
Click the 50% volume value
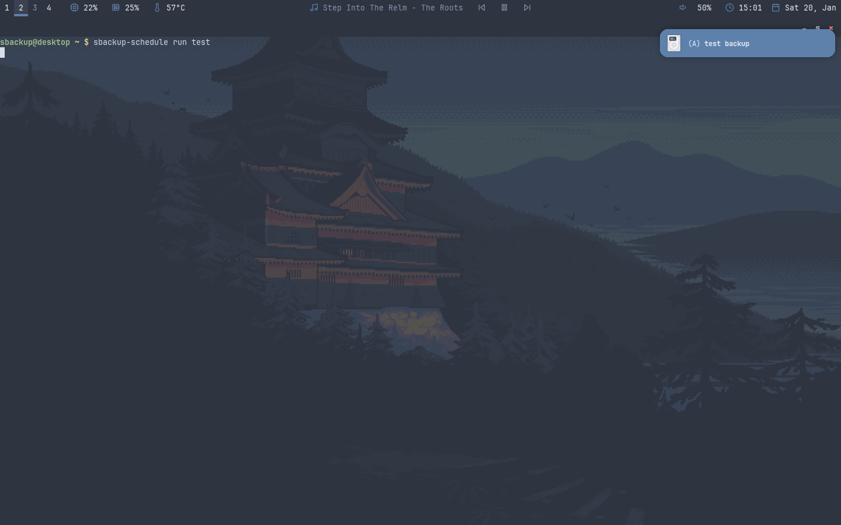tap(704, 8)
